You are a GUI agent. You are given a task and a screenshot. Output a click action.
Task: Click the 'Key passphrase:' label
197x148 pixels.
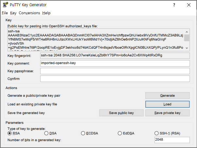21,71
